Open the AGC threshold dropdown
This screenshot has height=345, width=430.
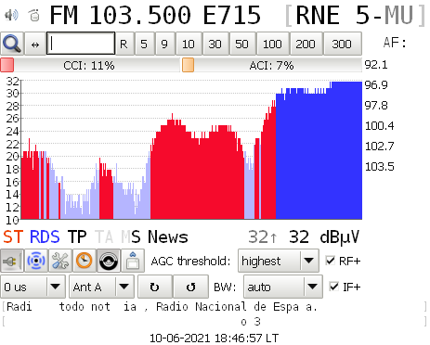[x=279, y=261]
